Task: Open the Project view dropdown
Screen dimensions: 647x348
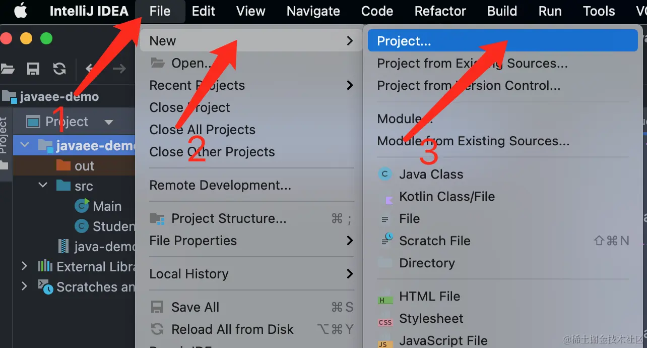Action: tap(108, 122)
